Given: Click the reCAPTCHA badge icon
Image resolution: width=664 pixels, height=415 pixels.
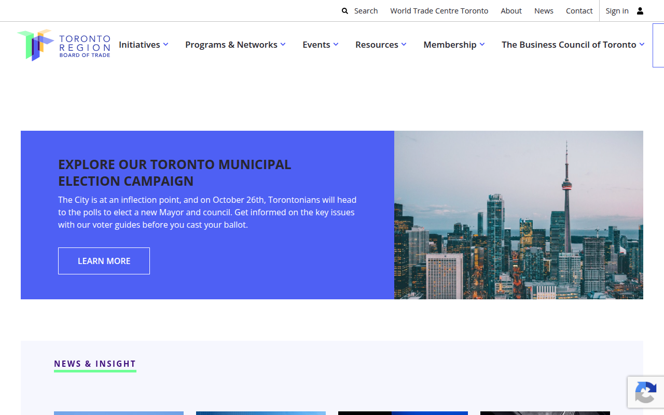Looking at the screenshot, I should tap(646, 392).
